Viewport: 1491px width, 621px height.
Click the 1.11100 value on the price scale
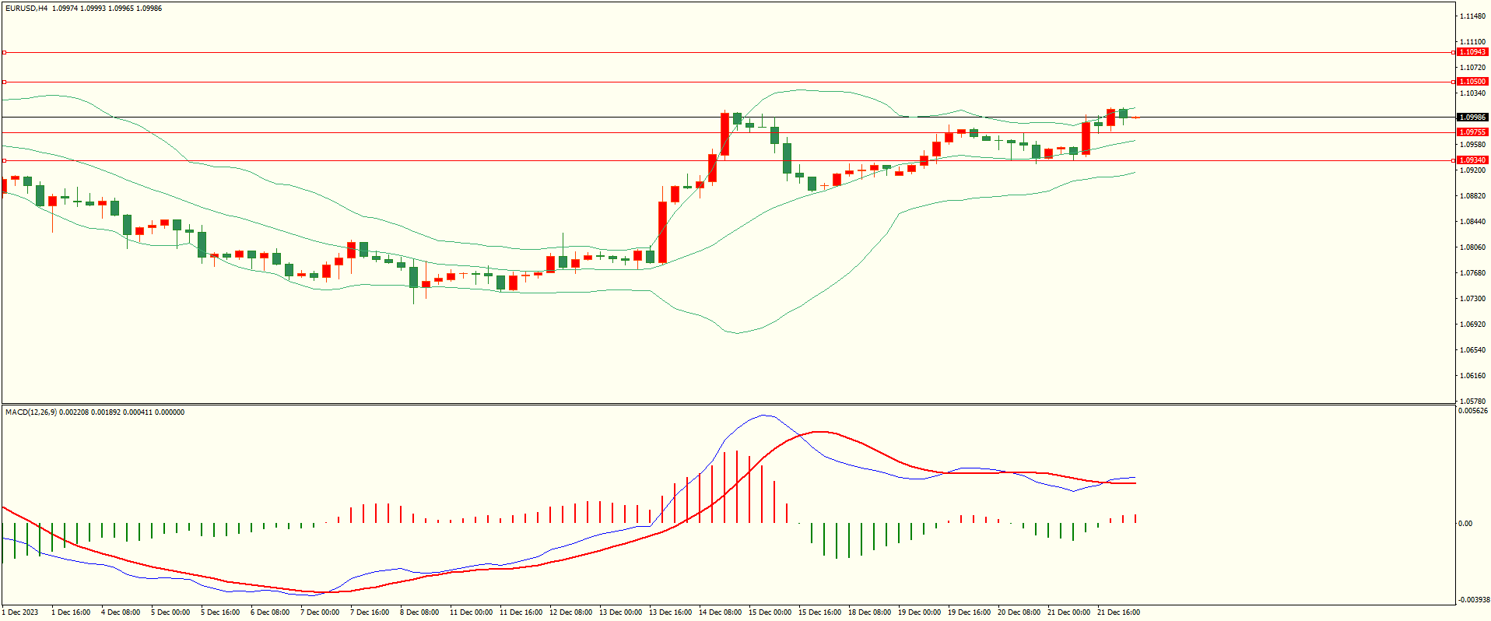click(x=1473, y=42)
